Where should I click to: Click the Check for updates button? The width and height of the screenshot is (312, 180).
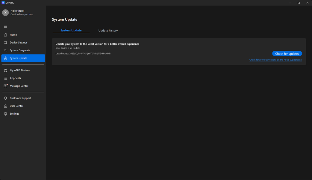pos(287,54)
